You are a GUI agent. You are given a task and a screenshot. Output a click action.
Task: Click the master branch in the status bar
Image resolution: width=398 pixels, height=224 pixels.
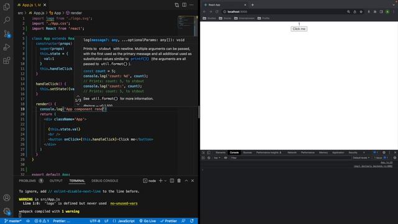(12, 221)
